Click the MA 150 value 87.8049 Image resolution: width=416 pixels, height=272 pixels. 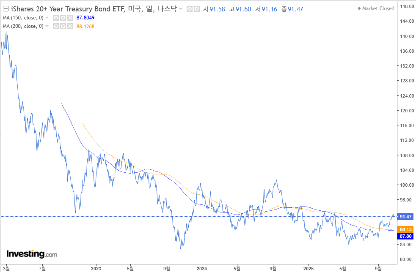85,18
